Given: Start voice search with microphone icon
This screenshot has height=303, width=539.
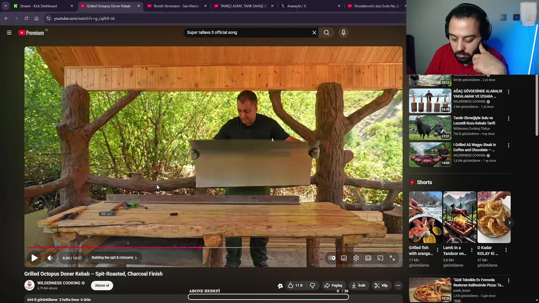Looking at the screenshot, I should point(343,32).
